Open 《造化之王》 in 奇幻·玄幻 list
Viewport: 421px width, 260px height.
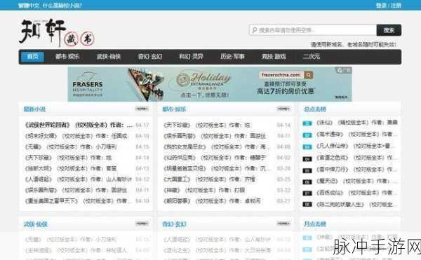pyautogui.click(x=217, y=250)
